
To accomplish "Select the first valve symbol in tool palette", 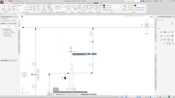I will point(161,32).
